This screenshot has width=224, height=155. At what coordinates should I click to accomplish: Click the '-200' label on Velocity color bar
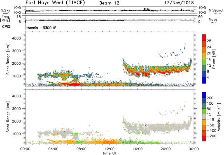(212, 136)
